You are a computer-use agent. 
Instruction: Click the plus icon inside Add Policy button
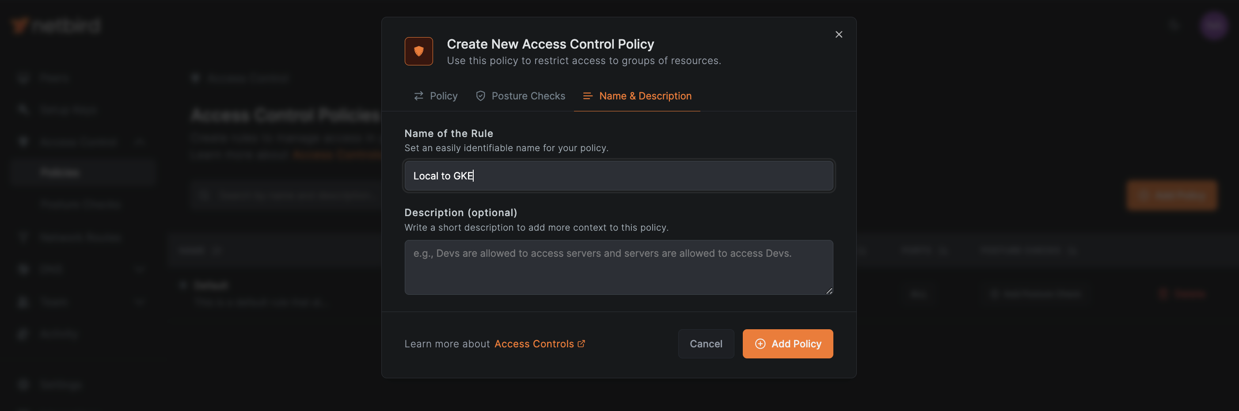point(760,344)
